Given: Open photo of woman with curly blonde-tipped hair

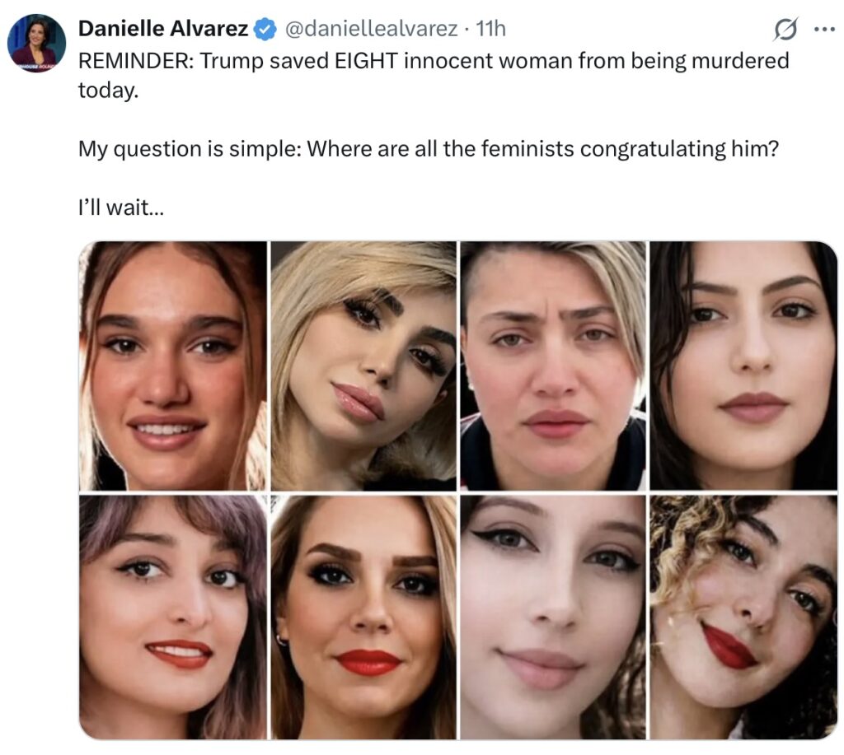Looking at the screenshot, I should (743, 617).
